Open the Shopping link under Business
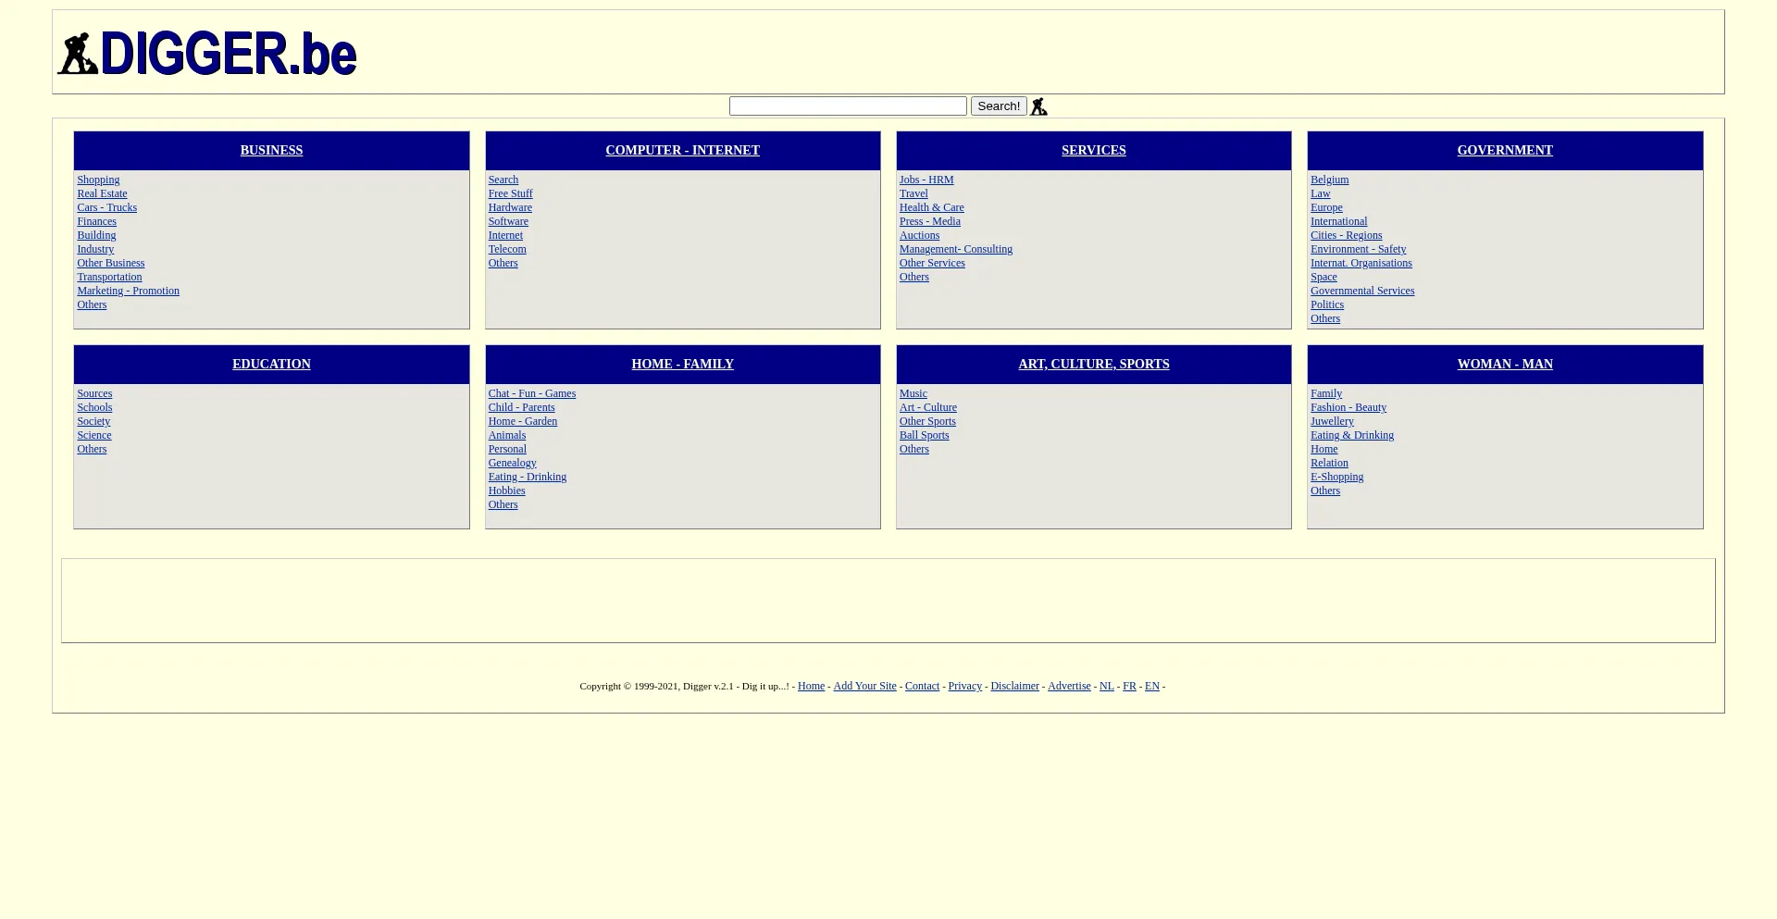The height and width of the screenshot is (919, 1777). coord(98,180)
